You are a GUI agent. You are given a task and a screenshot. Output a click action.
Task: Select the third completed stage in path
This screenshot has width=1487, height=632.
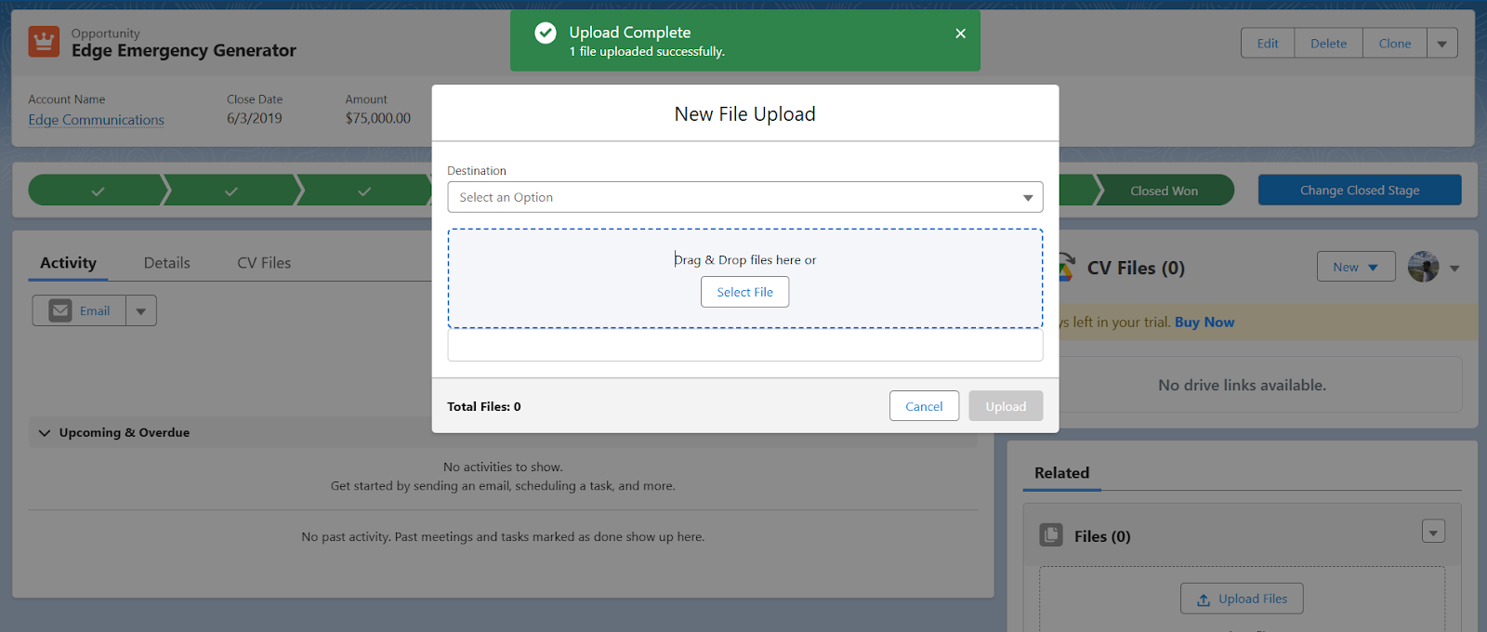click(364, 191)
